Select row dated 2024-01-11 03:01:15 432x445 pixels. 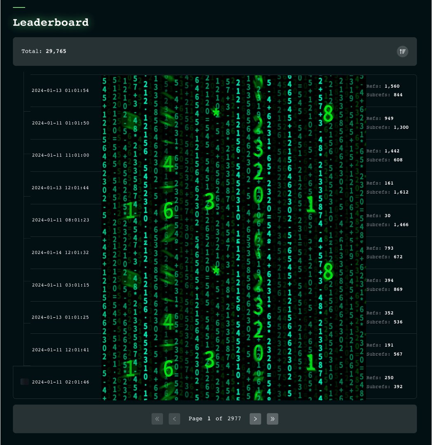(223, 285)
